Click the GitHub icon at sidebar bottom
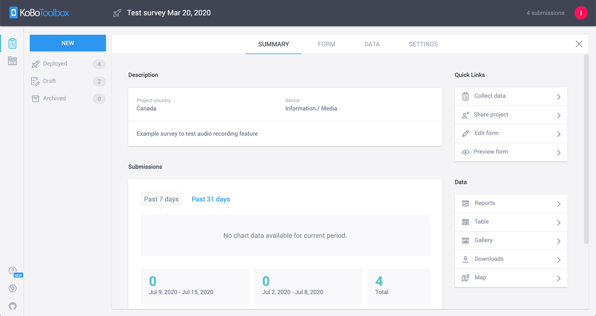Viewport: 596px width, 316px height. (x=12, y=306)
